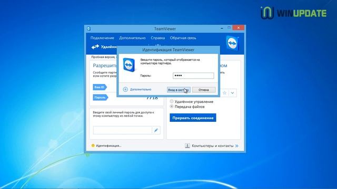This screenshot has height=189, width=337.
Task: Expand Дополнительно options in the dialog
Action: coord(137,89)
